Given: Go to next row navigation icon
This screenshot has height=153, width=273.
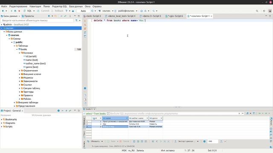Looking at the screenshot, I should pyautogui.click(x=161, y=142).
